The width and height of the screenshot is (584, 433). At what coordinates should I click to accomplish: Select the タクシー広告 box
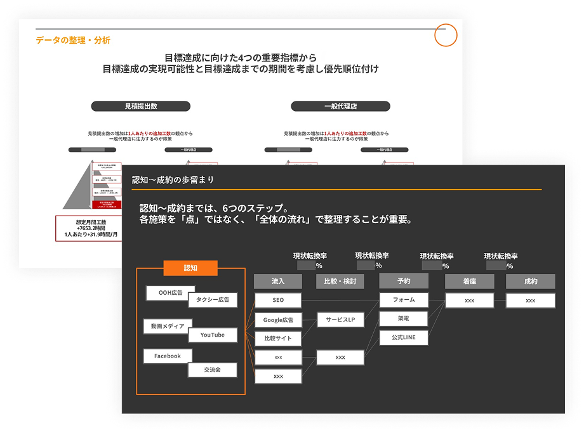point(213,299)
